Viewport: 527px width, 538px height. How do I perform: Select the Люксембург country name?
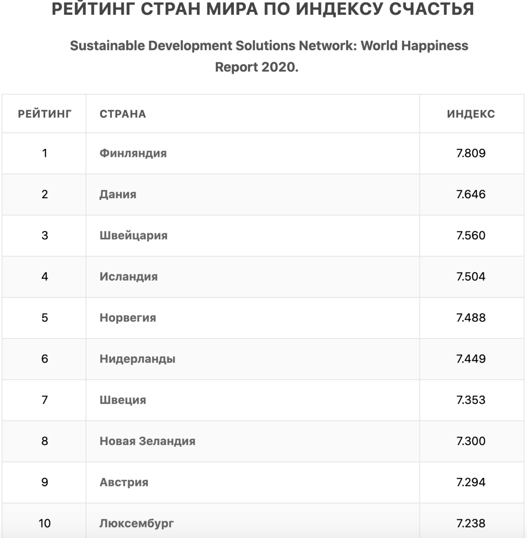pos(137,523)
